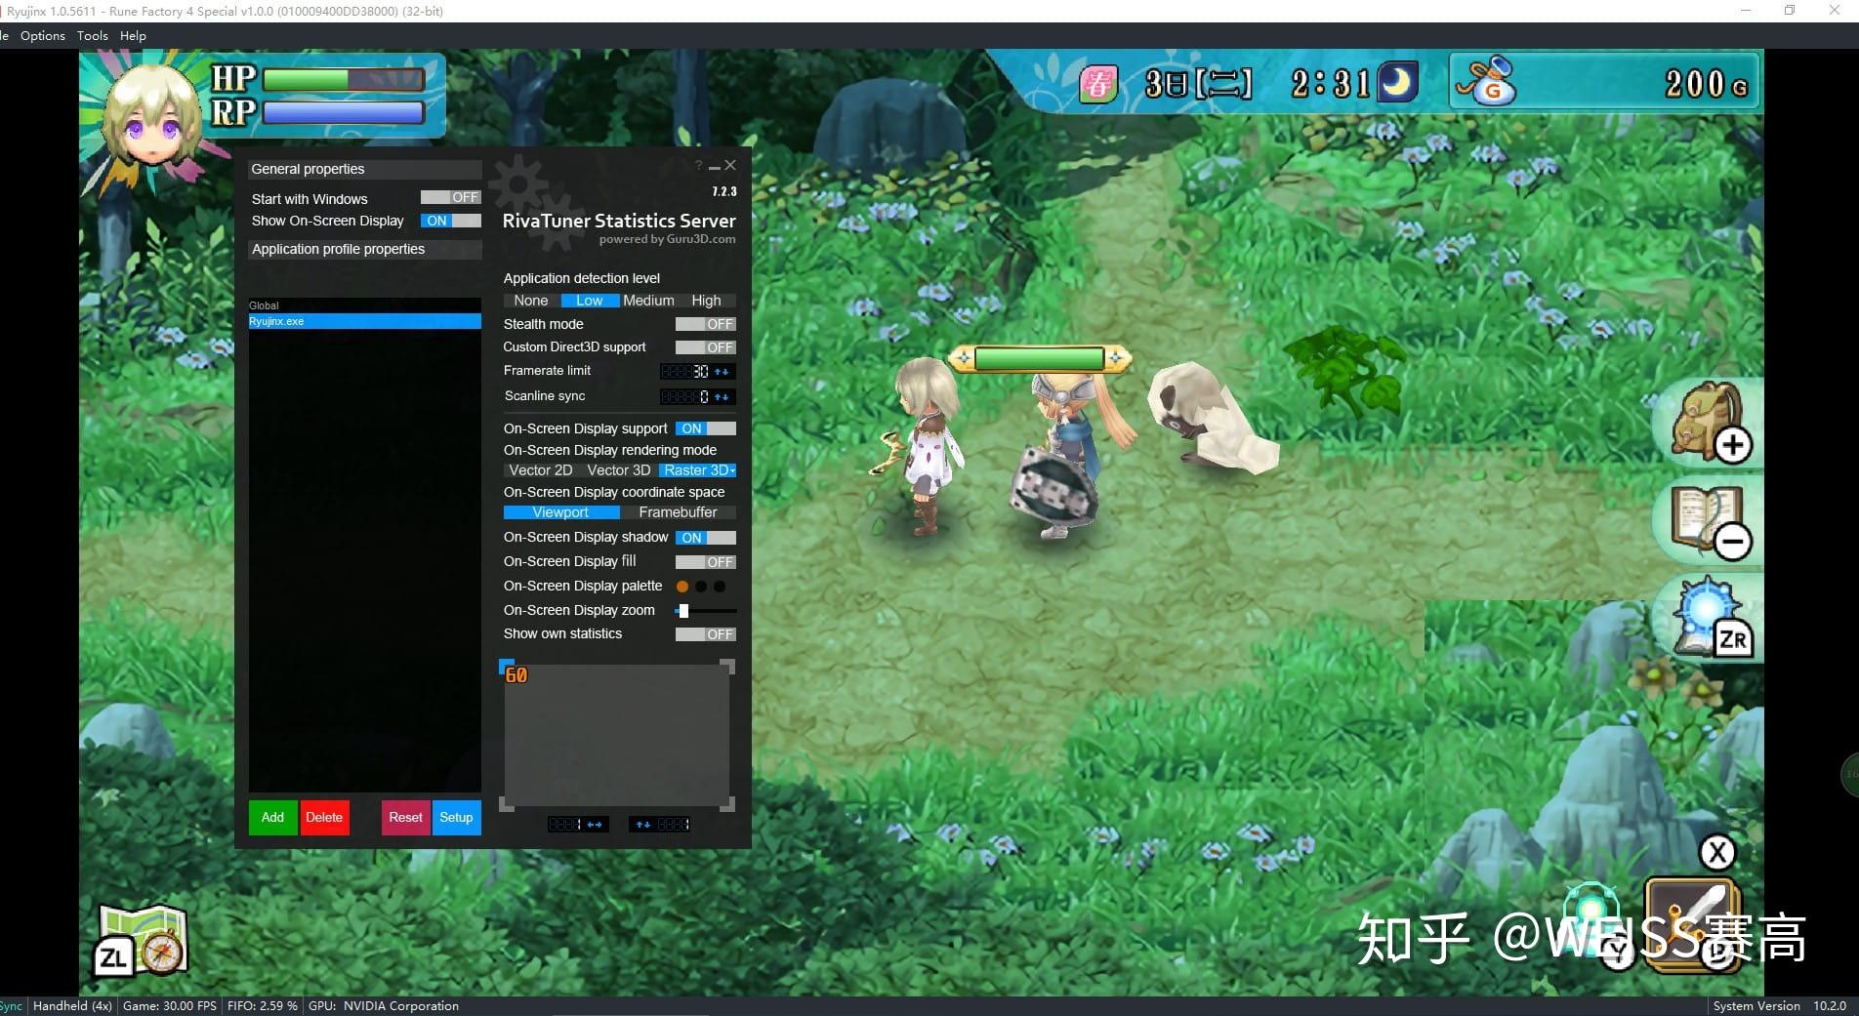This screenshot has height=1016, width=1859.
Task: Click the spring season icon
Action: tap(1097, 84)
